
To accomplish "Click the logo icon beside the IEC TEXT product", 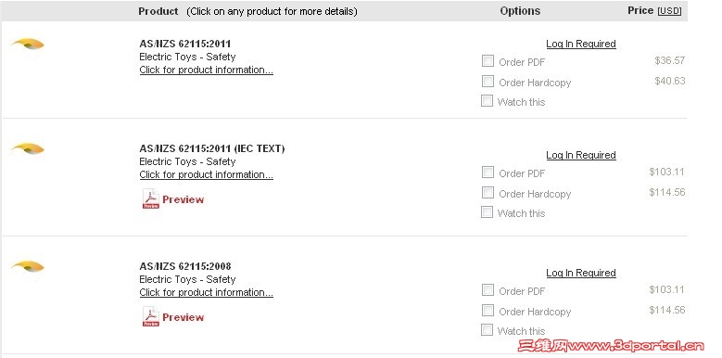I will point(28,148).
